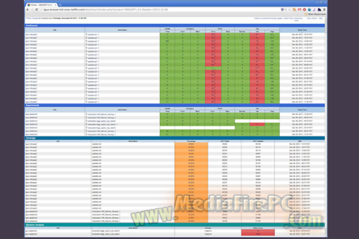The image size is (359, 239).
Task: Sort Experimental table by Build Time column
Action: tap(302, 110)
